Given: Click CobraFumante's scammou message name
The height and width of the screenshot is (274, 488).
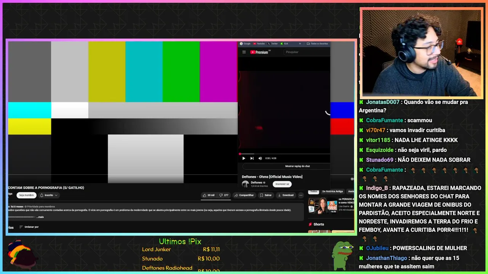Looking at the screenshot, I should tap(384, 120).
